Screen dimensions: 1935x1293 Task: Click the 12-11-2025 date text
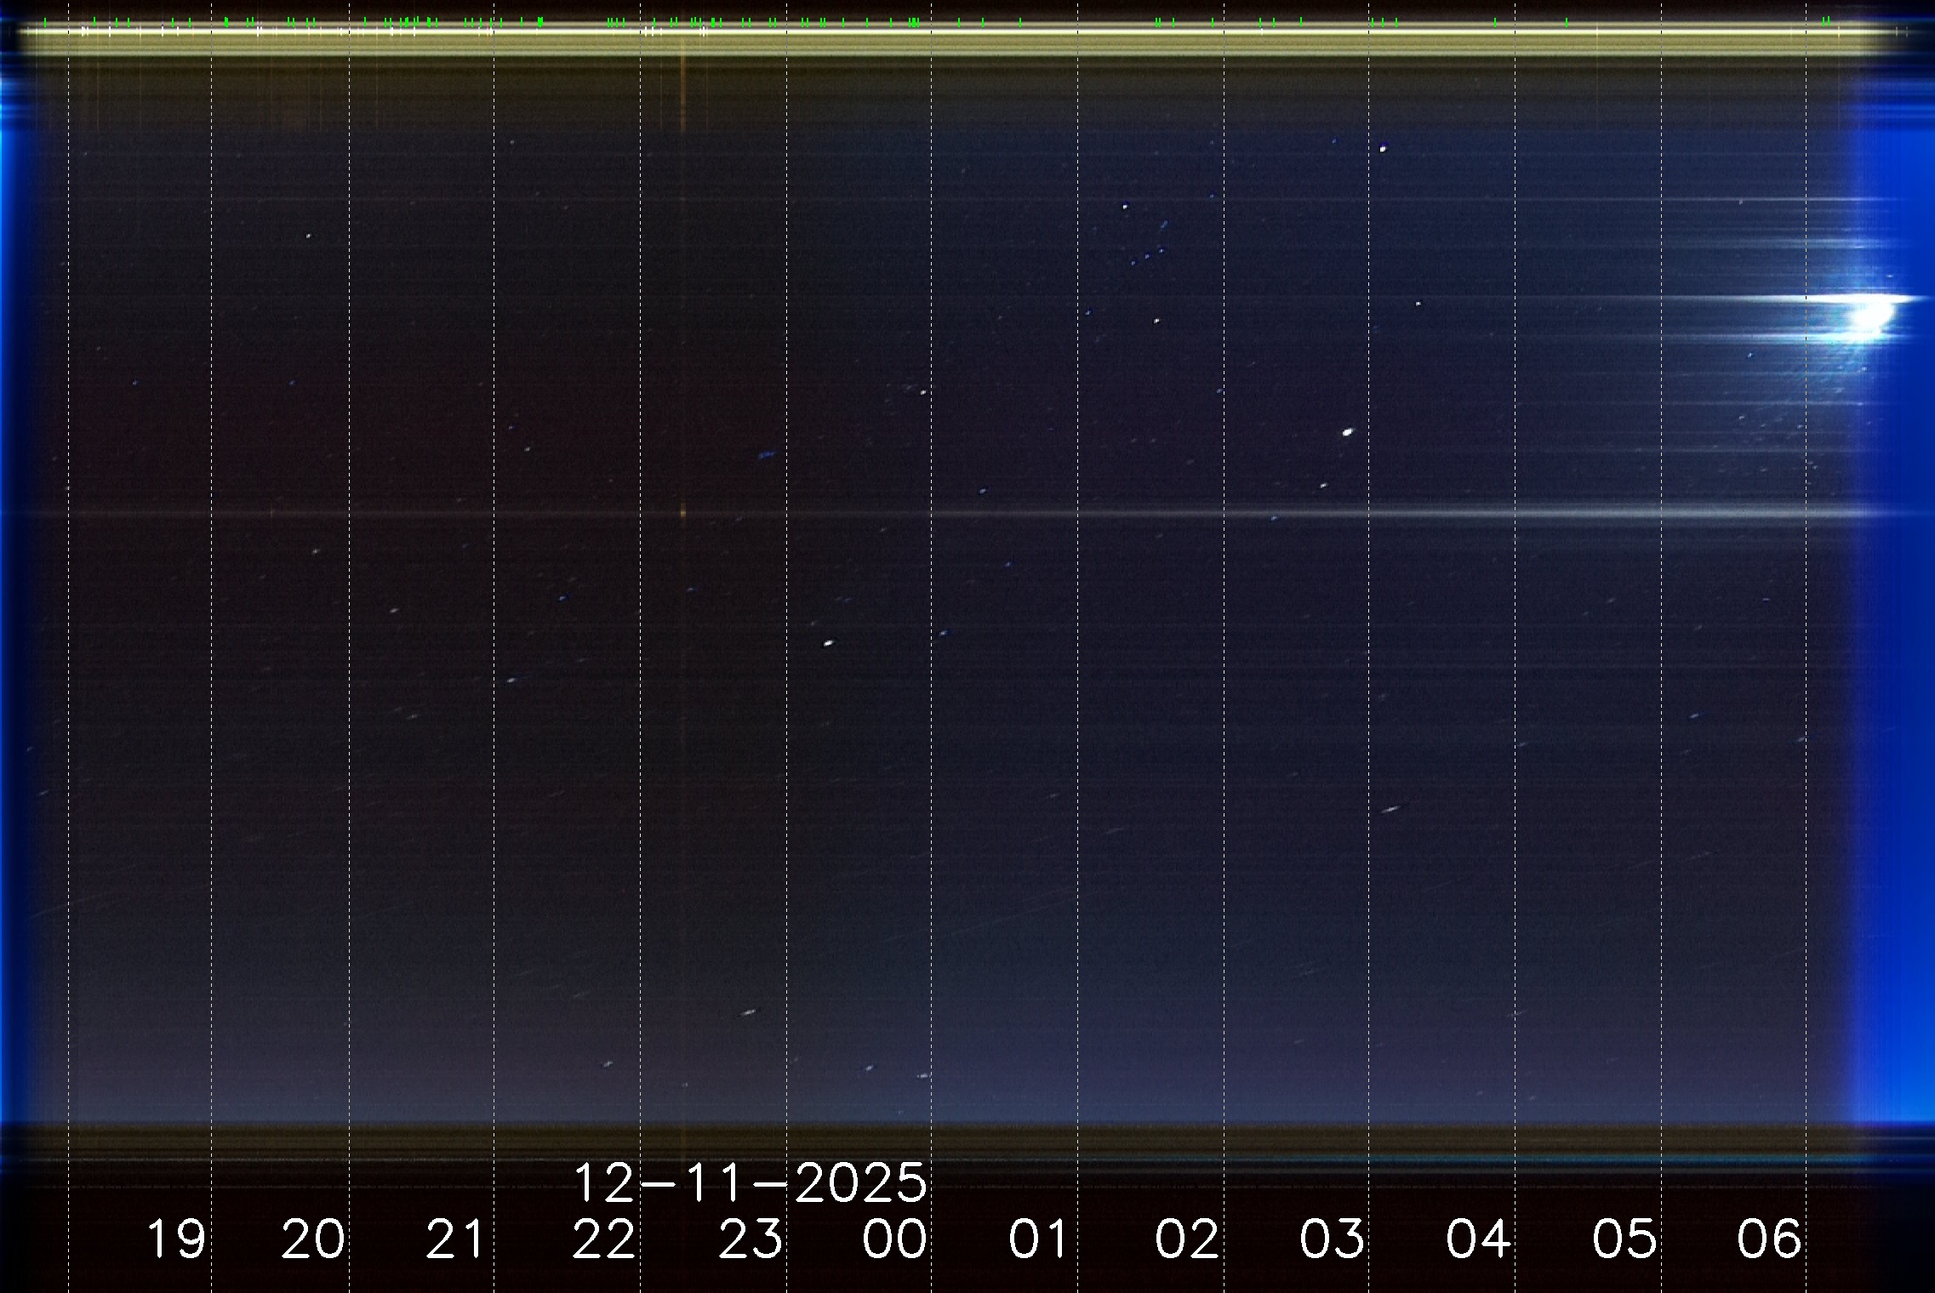click(x=750, y=1182)
